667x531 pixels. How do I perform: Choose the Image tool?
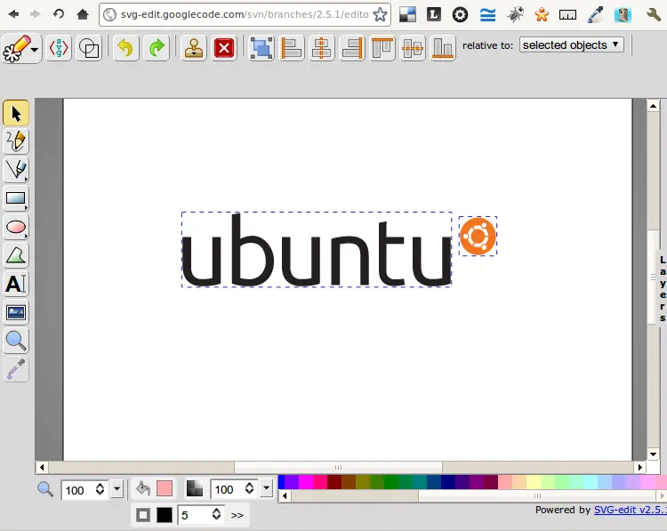pyautogui.click(x=16, y=312)
